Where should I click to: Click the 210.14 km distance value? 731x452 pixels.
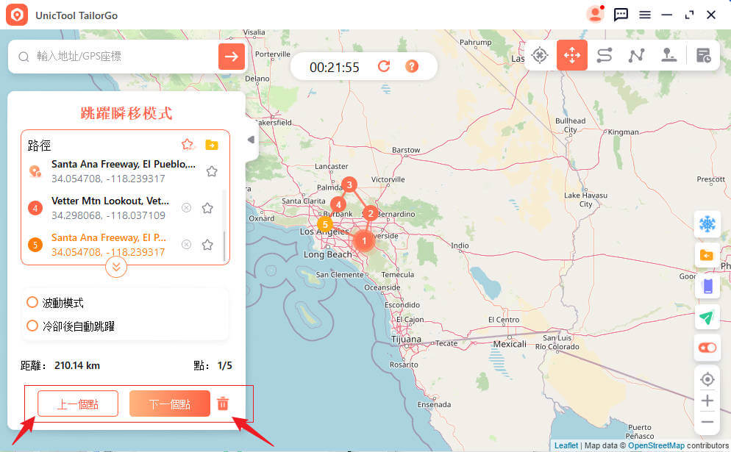[77, 365]
